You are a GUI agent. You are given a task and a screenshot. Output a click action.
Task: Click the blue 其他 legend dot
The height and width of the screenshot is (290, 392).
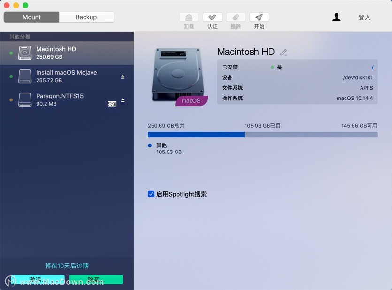point(150,145)
